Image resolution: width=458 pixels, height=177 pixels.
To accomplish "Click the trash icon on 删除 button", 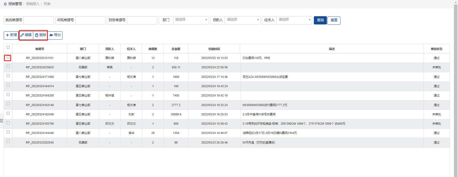I will coord(37,35).
